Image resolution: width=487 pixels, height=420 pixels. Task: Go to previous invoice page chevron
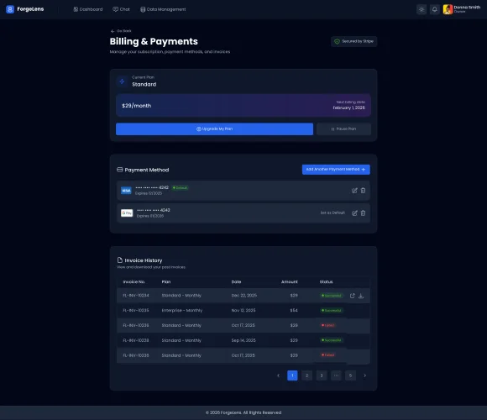tap(278, 375)
